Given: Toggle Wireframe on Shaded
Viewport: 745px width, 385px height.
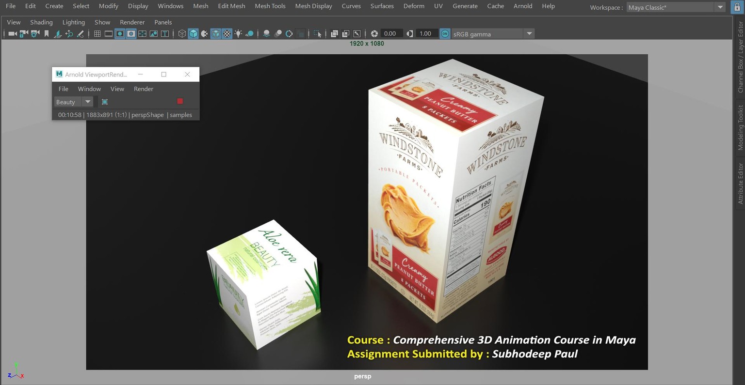Looking at the screenshot, I should point(216,33).
